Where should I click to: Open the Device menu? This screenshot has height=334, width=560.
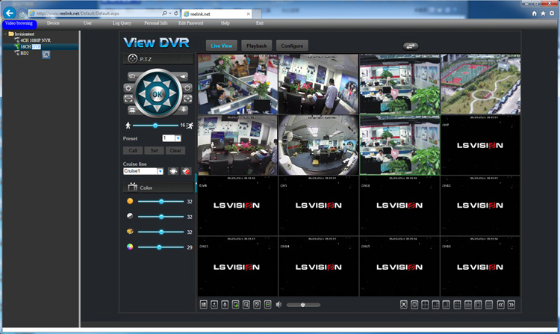pyautogui.click(x=53, y=23)
